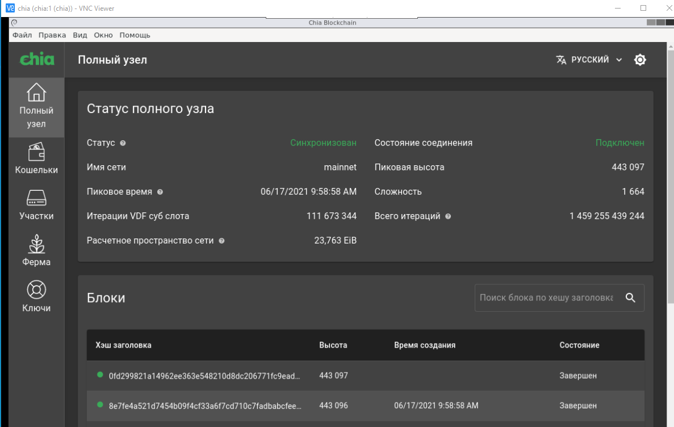The width and height of the screenshot is (674, 427).
Task: Open the Полный узел sidebar section
Action: click(36, 107)
